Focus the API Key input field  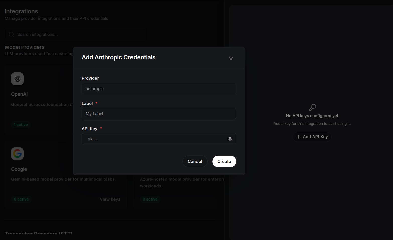(159, 139)
